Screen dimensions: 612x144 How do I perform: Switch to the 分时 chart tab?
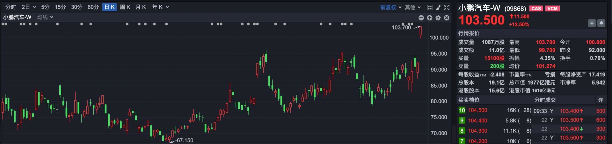point(11,7)
